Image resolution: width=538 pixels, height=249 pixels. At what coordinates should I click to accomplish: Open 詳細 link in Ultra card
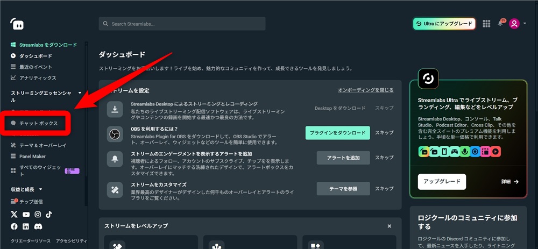[510, 182]
